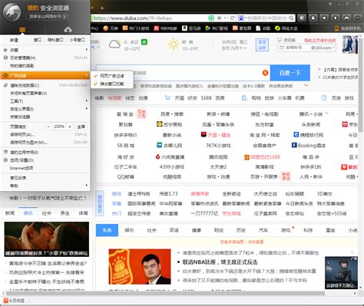
Task: Reload the page with the refresh icon
Action: click(x=233, y=18)
